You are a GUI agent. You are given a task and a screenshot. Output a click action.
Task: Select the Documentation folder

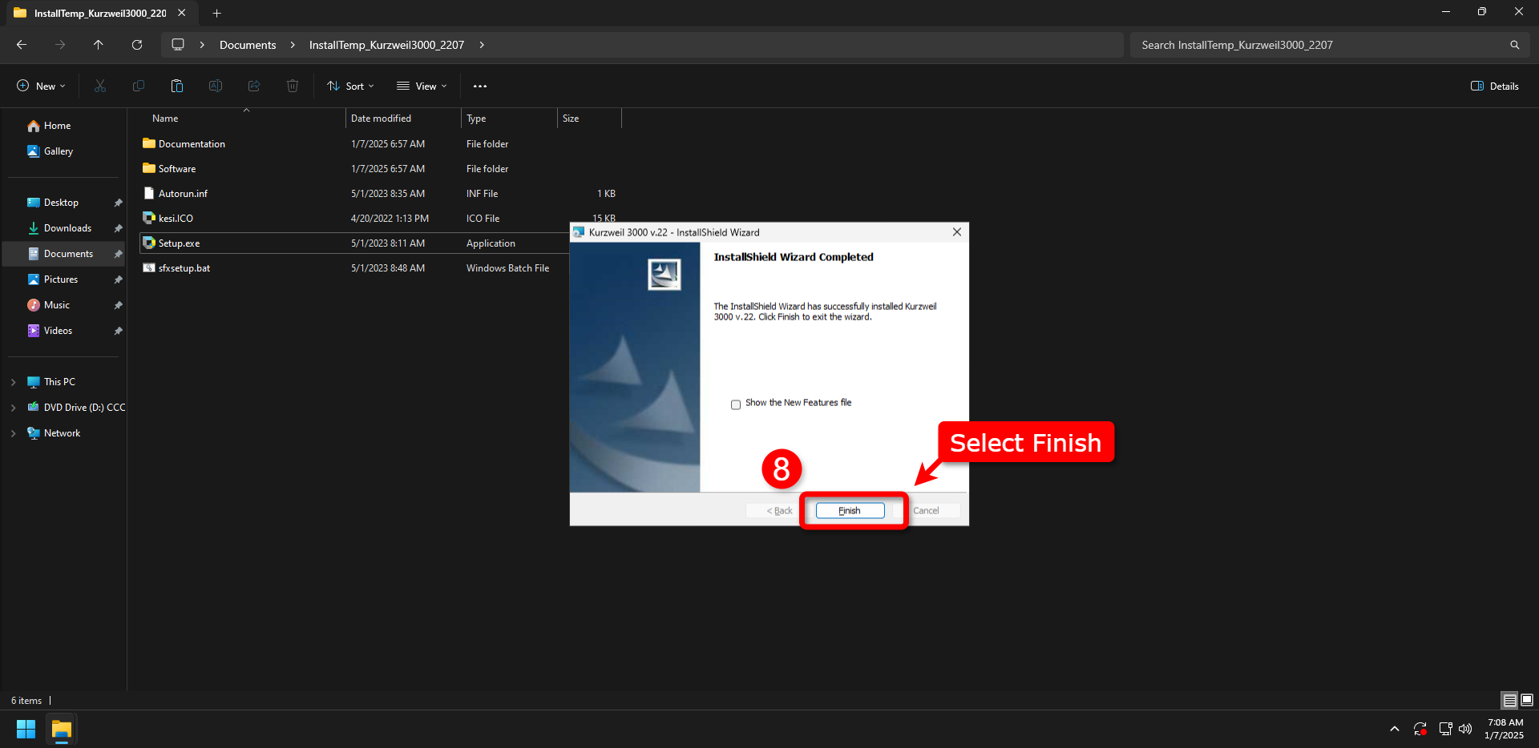192,144
